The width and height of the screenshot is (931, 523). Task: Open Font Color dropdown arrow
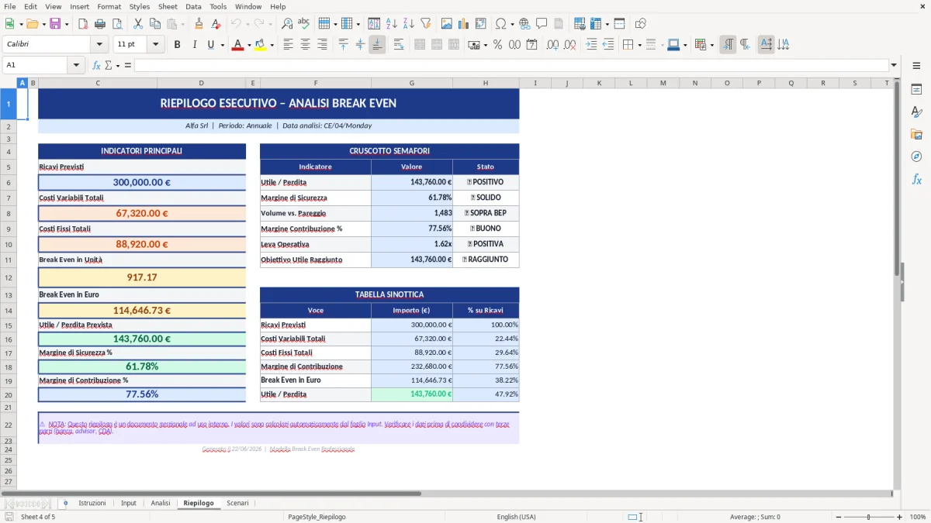pyautogui.click(x=249, y=45)
